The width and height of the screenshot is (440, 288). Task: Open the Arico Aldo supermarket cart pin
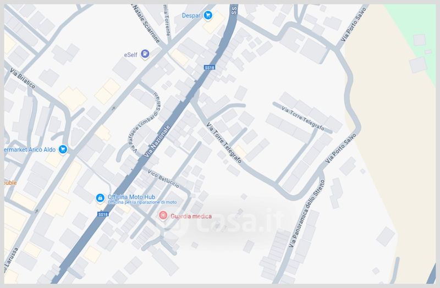(x=63, y=149)
